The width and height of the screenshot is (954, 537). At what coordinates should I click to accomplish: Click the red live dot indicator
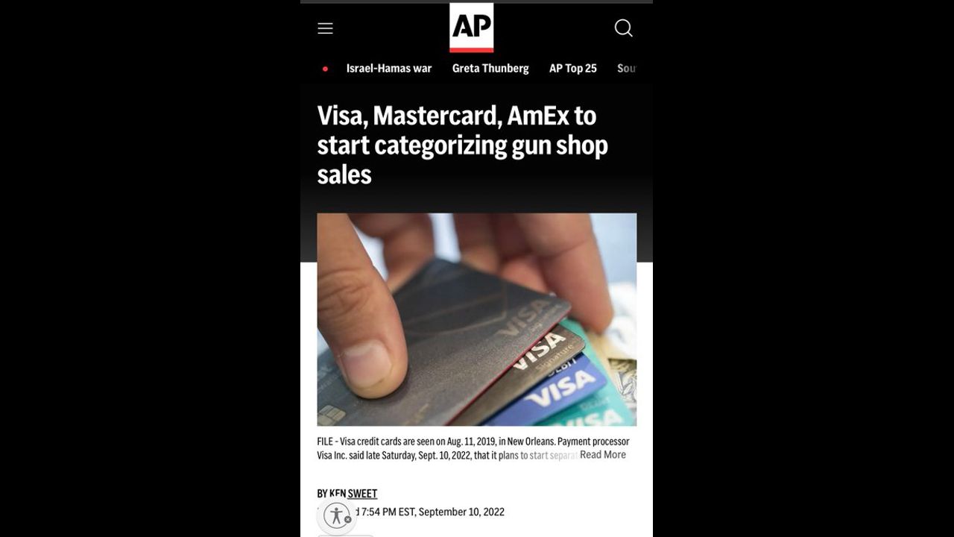coord(325,69)
